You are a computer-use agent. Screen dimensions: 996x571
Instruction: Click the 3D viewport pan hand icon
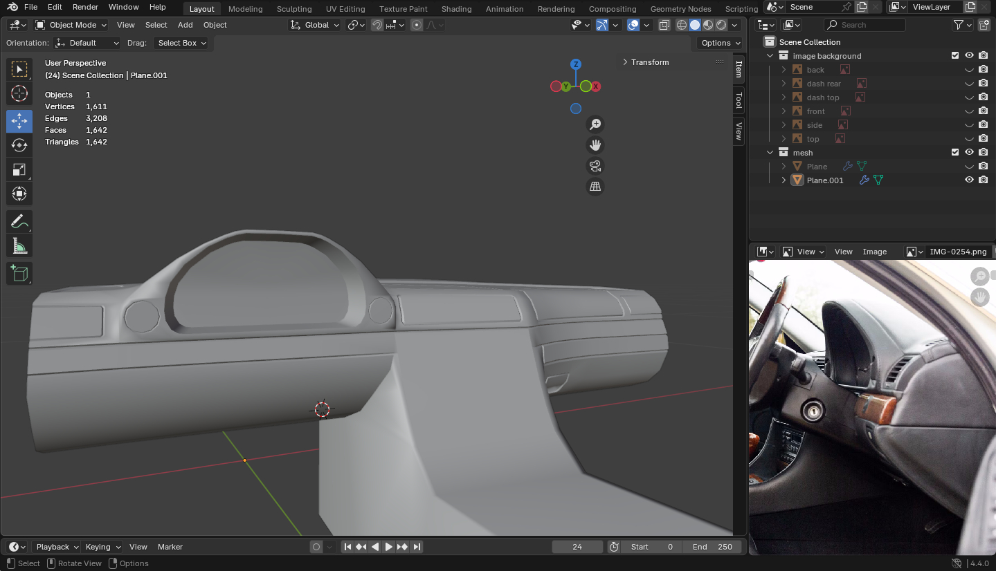click(x=595, y=145)
